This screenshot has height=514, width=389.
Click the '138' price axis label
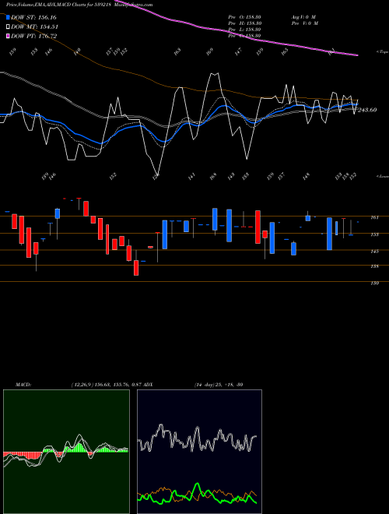click(x=375, y=266)
